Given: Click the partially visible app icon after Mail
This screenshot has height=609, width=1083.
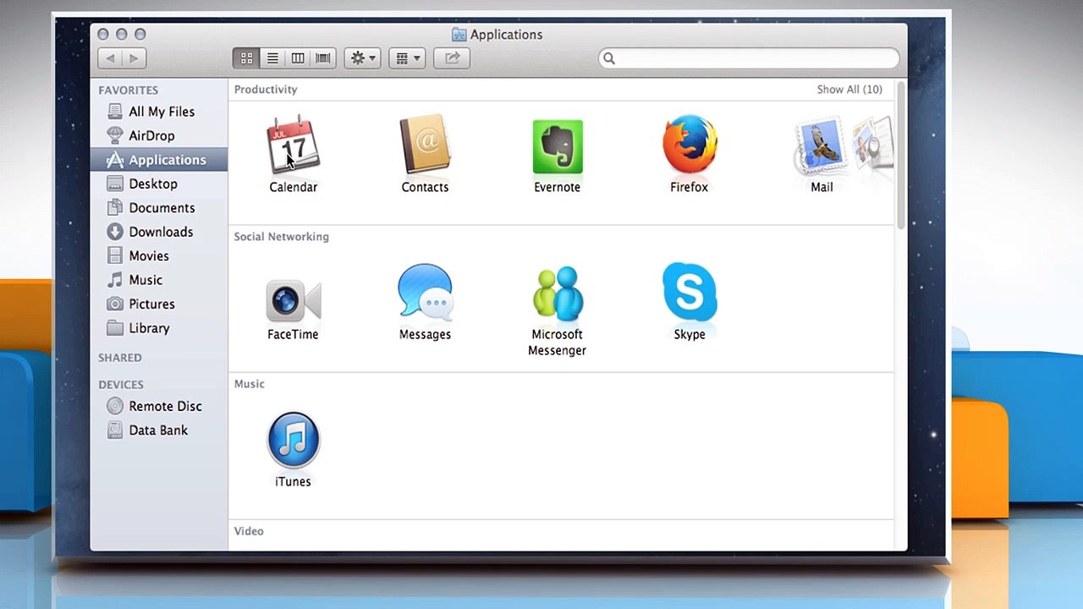Looking at the screenshot, I should [x=873, y=145].
